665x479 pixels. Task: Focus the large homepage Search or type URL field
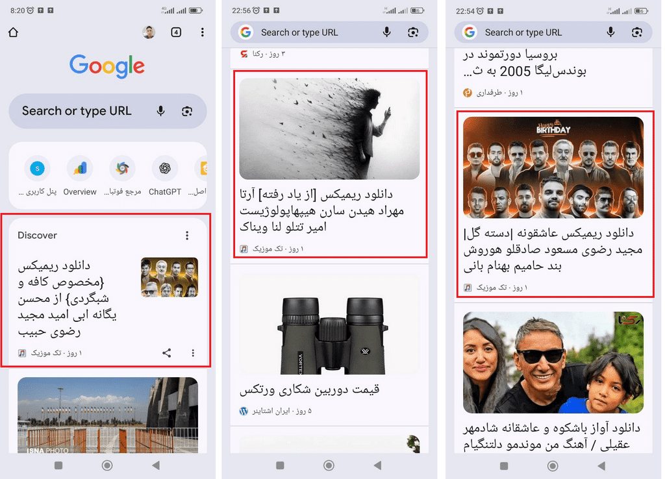pos(78,111)
